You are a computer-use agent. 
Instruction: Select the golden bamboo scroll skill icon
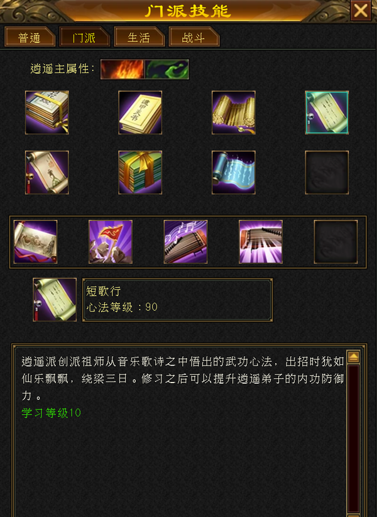(234, 112)
